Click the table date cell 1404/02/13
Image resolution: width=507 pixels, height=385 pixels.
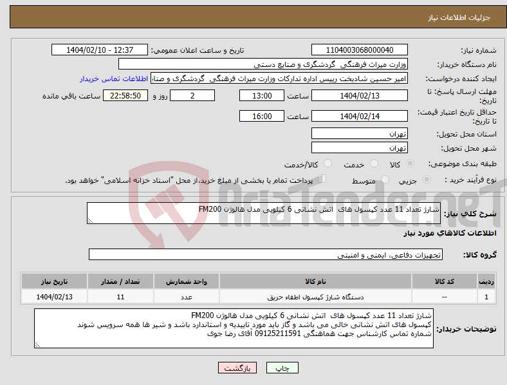(54, 297)
